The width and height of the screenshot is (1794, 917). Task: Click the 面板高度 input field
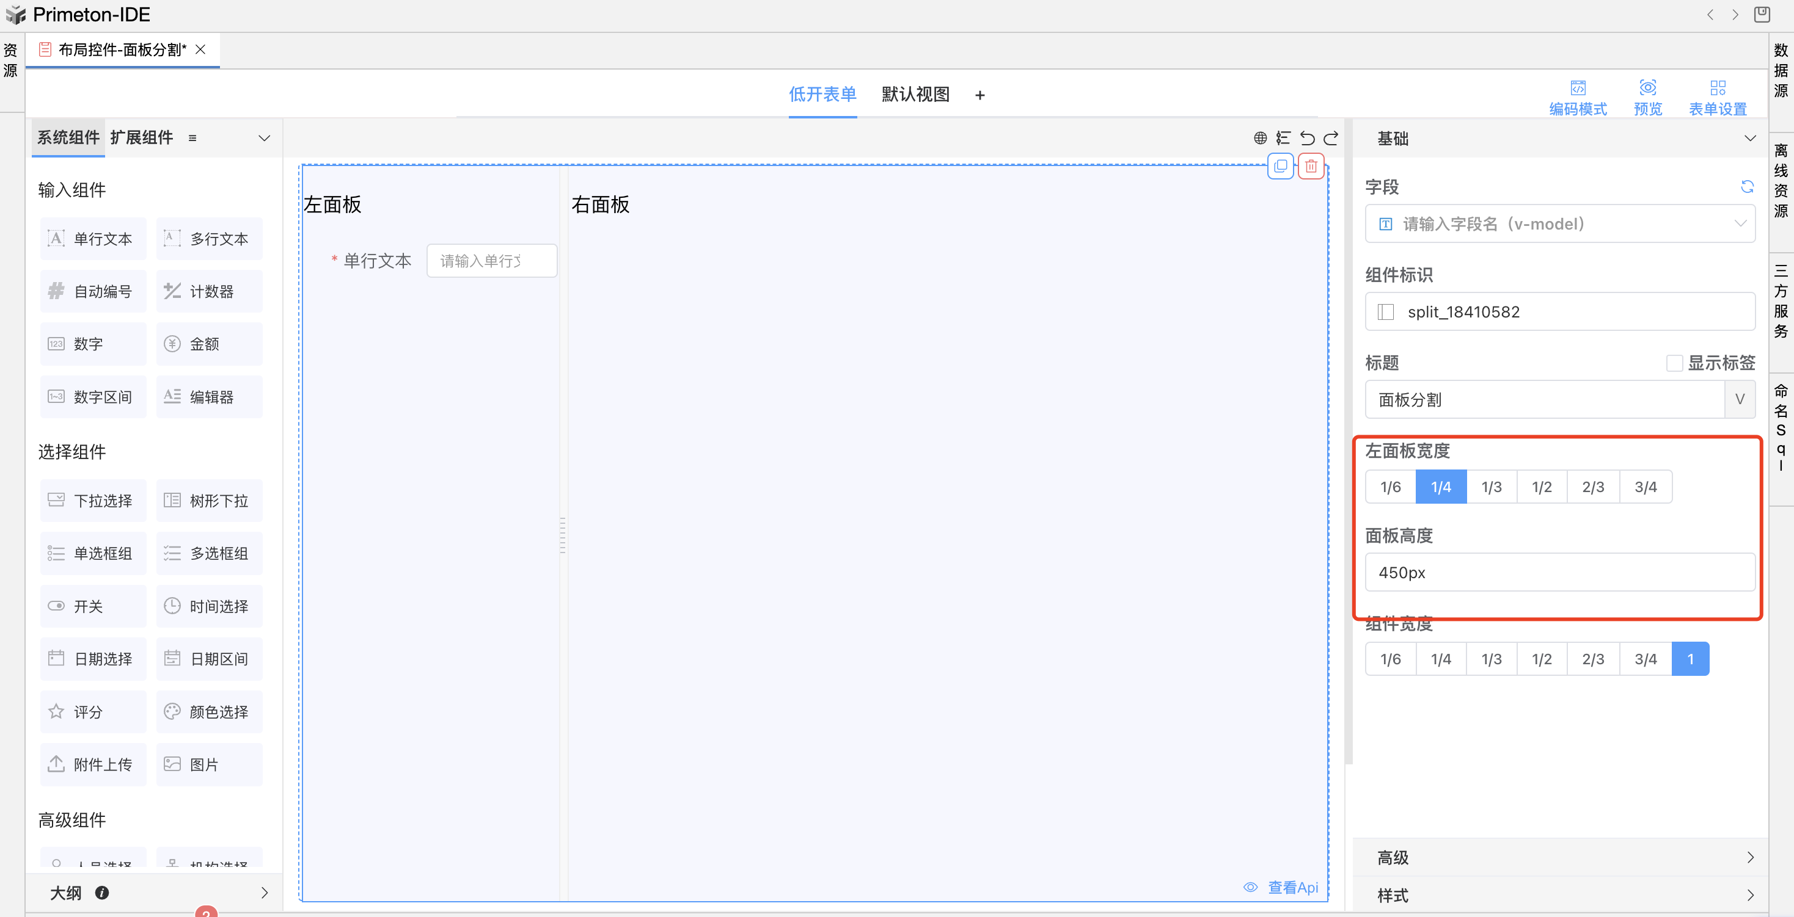click(1559, 573)
